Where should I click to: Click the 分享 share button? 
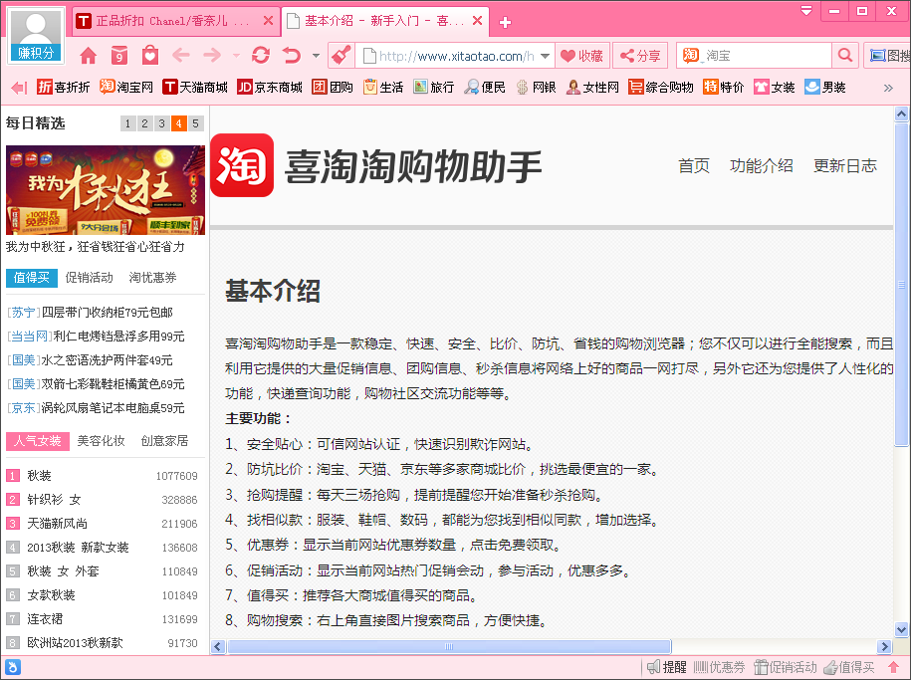pyautogui.click(x=640, y=56)
